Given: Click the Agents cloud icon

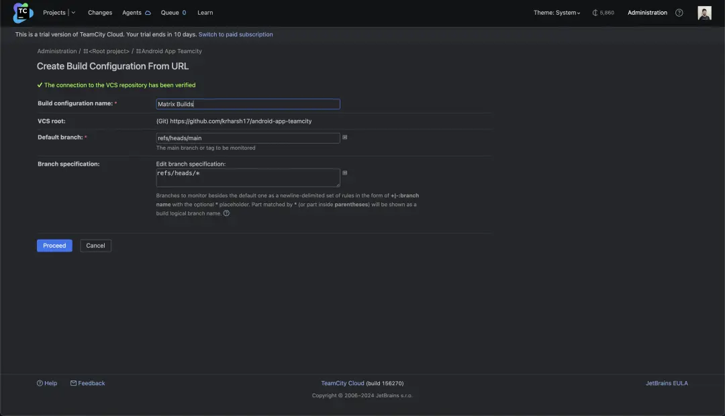Looking at the screenshot, I should [x=148, y=13].
